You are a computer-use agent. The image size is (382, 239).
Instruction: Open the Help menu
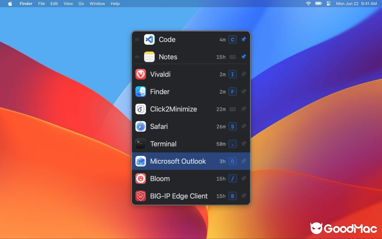(x=115, y=4)
